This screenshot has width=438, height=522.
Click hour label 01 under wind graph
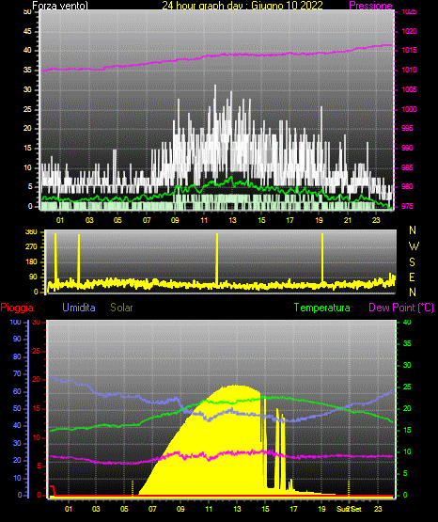point(60,220)
